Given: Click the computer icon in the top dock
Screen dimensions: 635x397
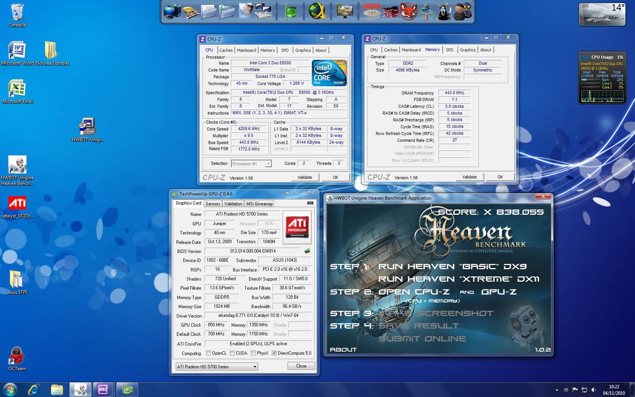Looking at the screenshot, I should (172, 11).
